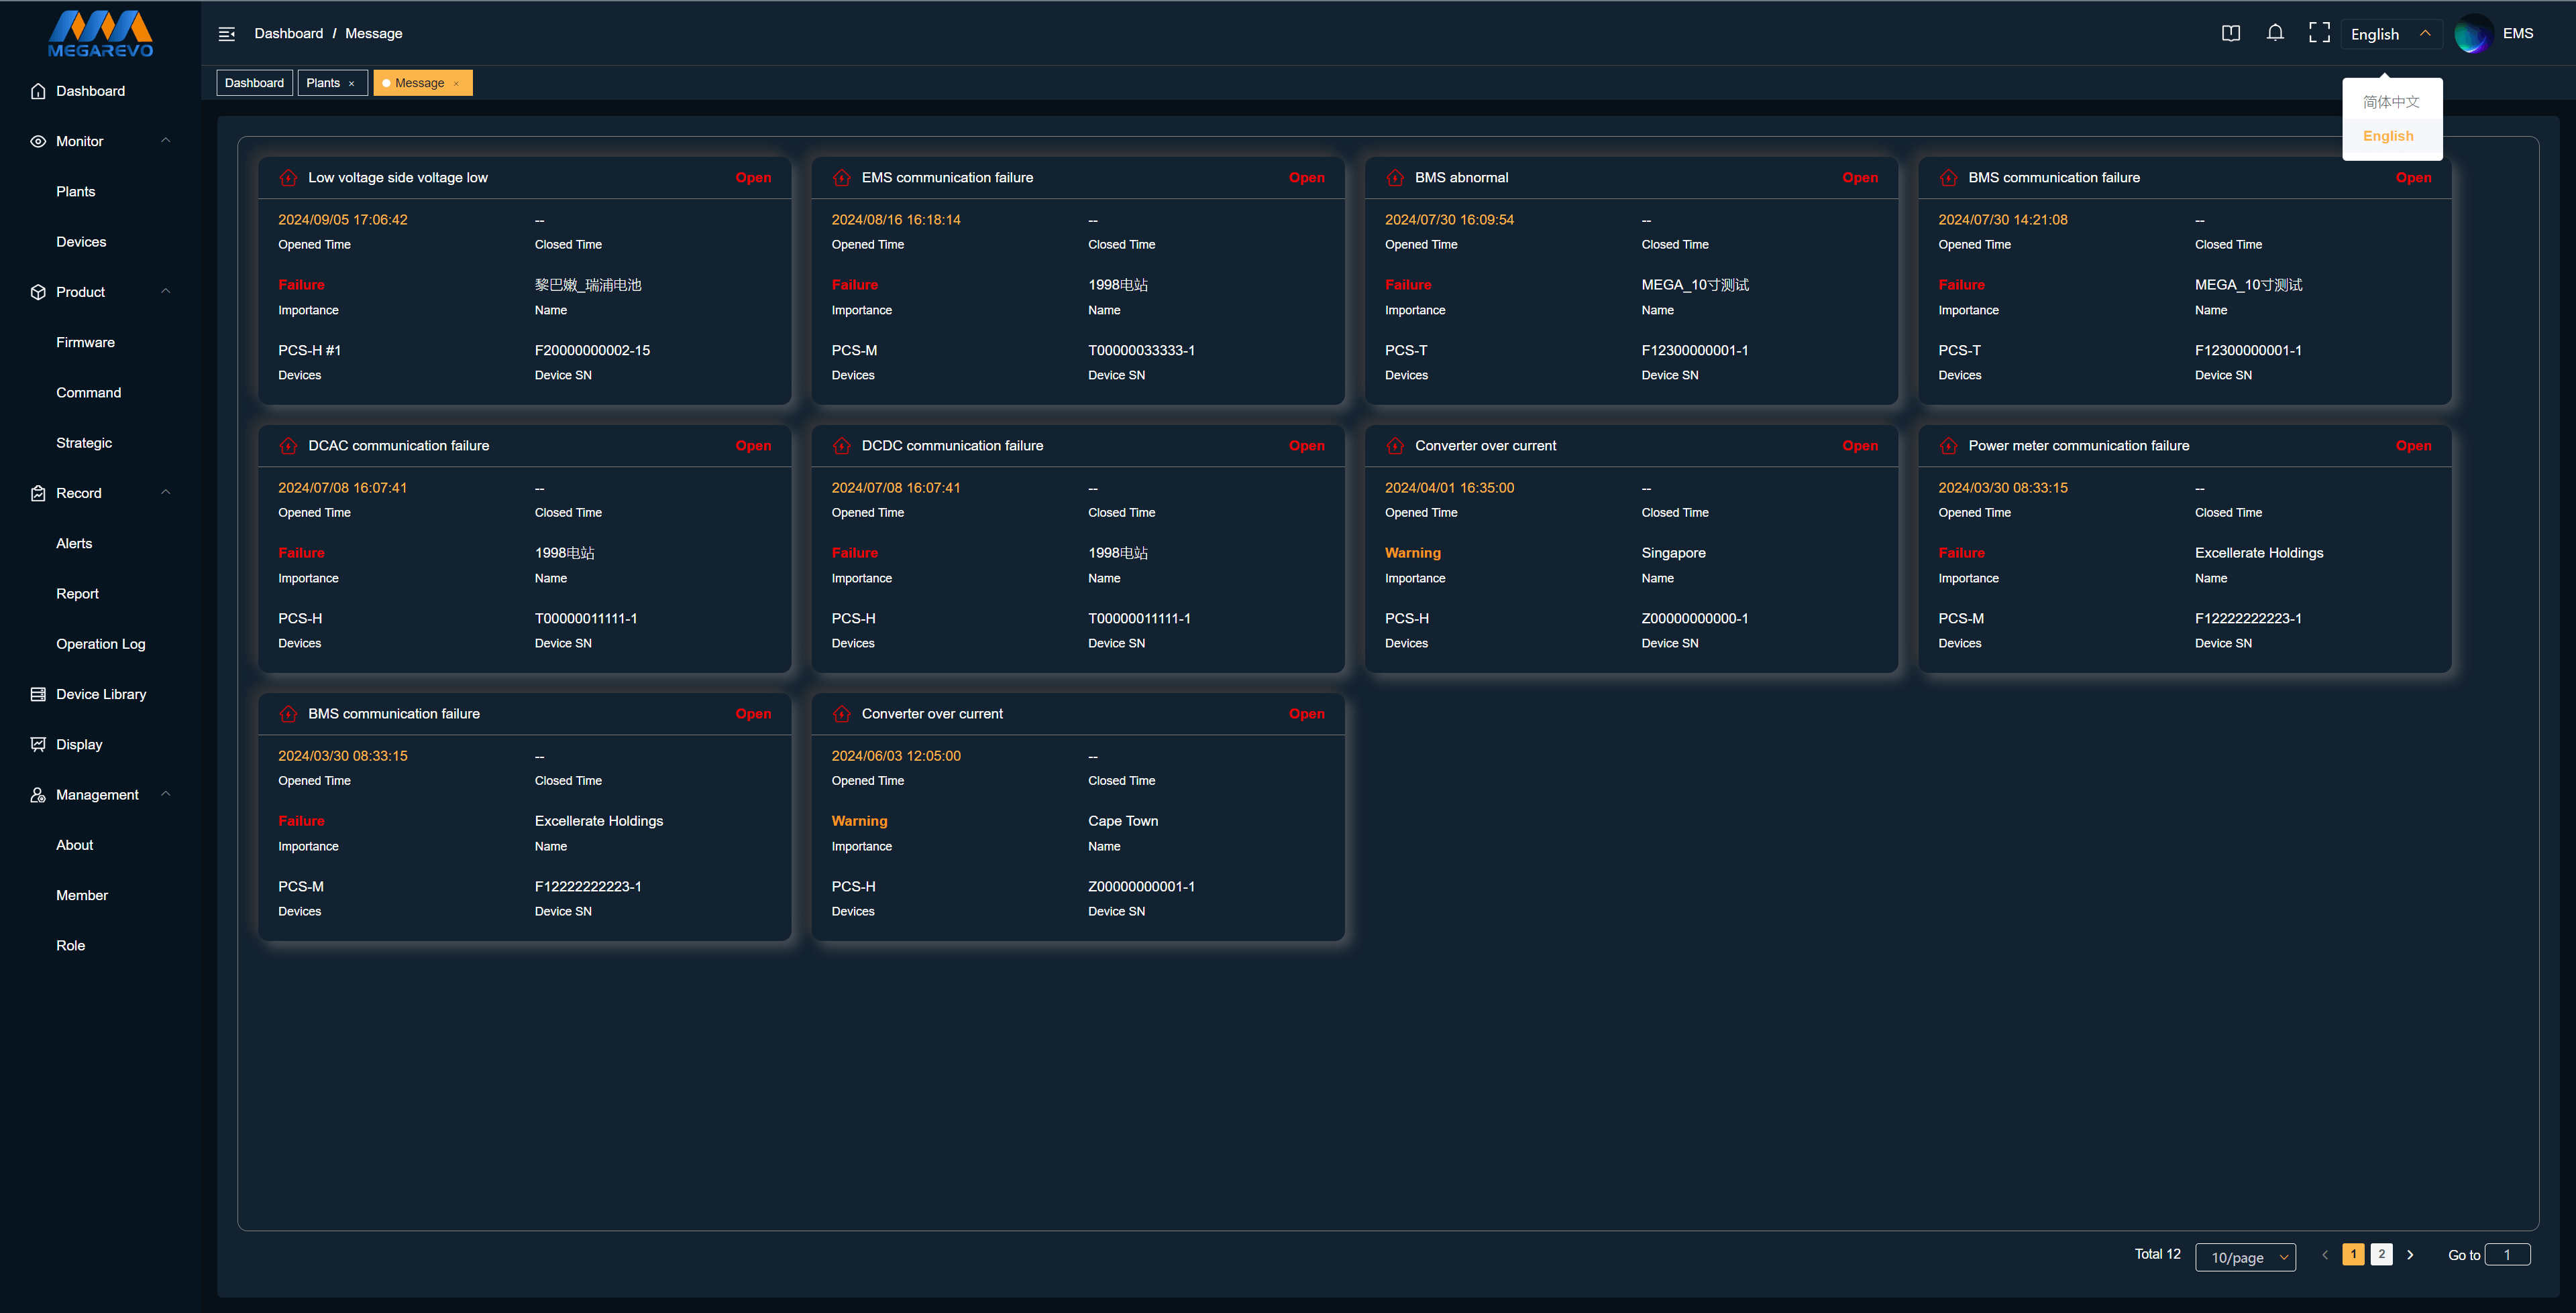Click the Device Library icon in sidebar
This screenshot has height=1313, width=2576.
pyautogui.click(x=38, y=694)
